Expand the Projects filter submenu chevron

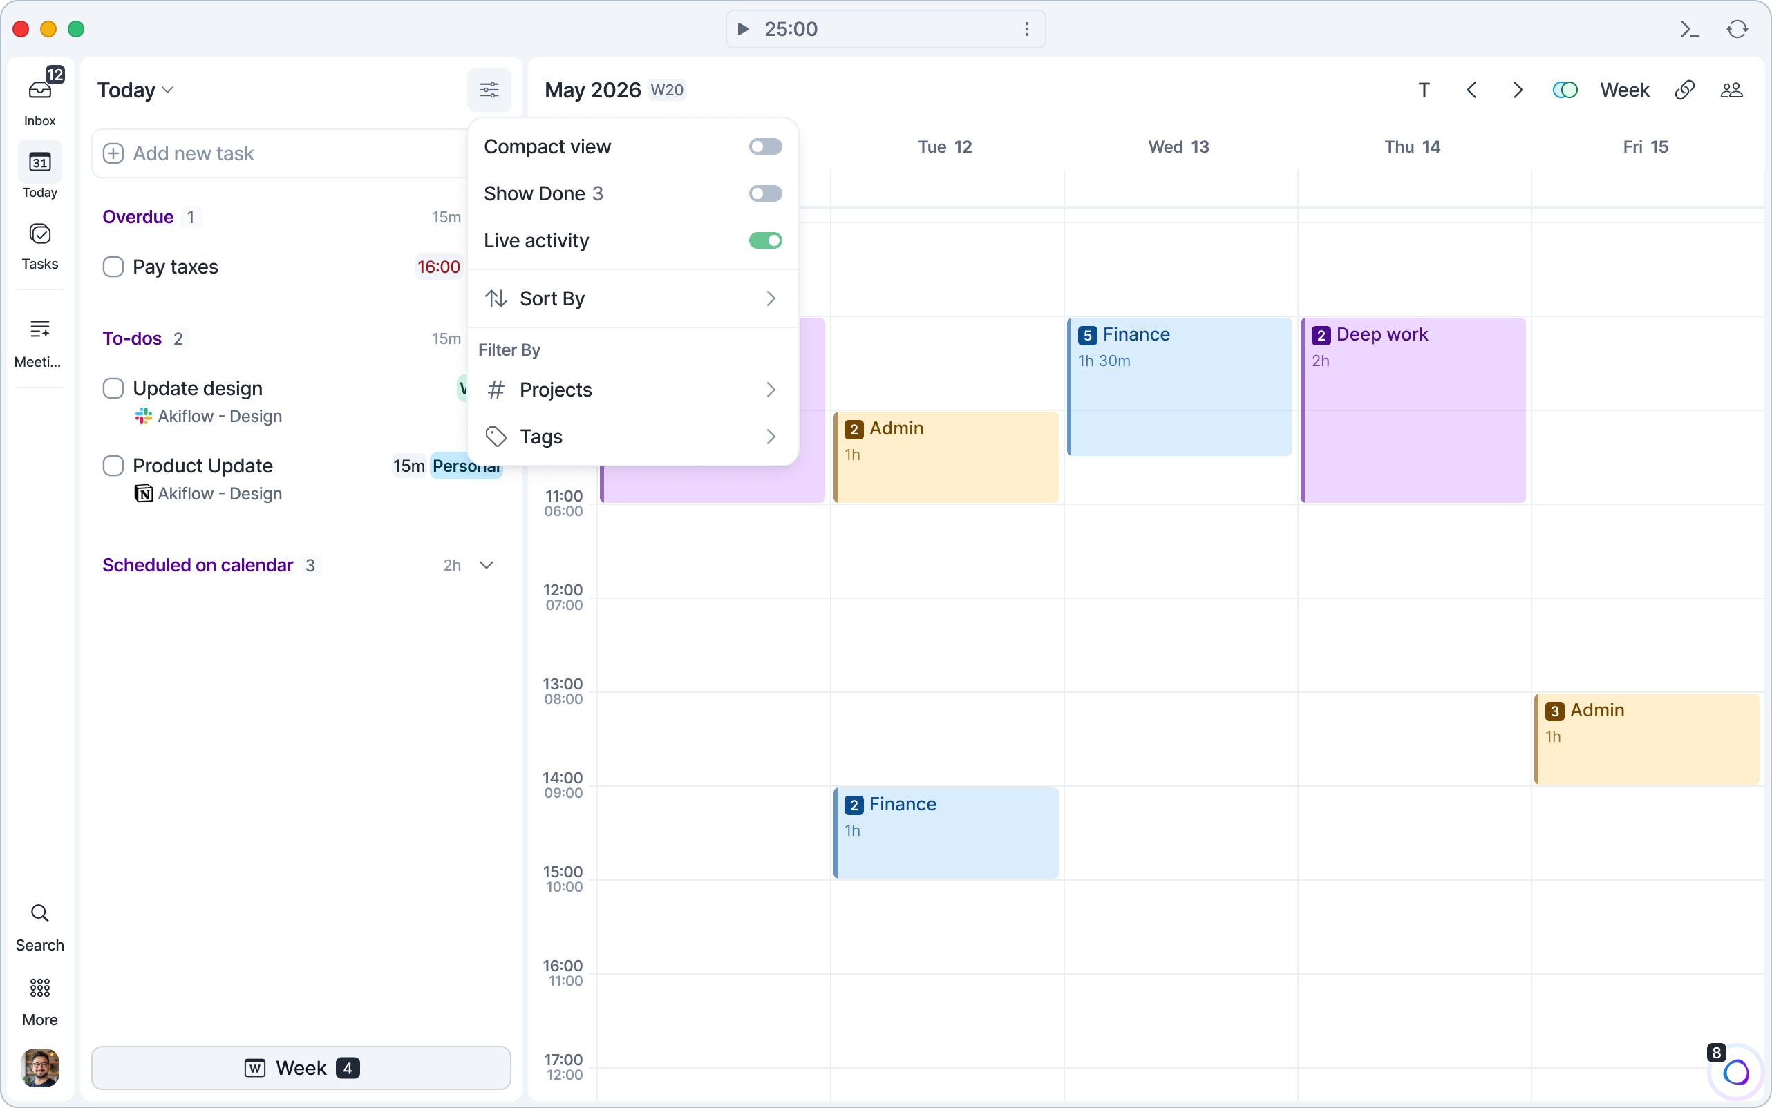coord(771,389)
